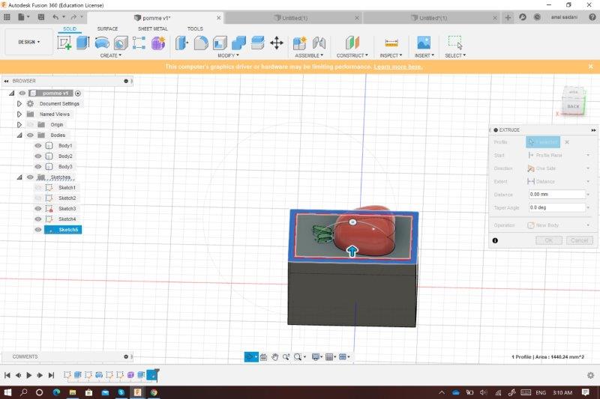
Task: Select the Offset Face tool icon
Action: click(257, 43)
